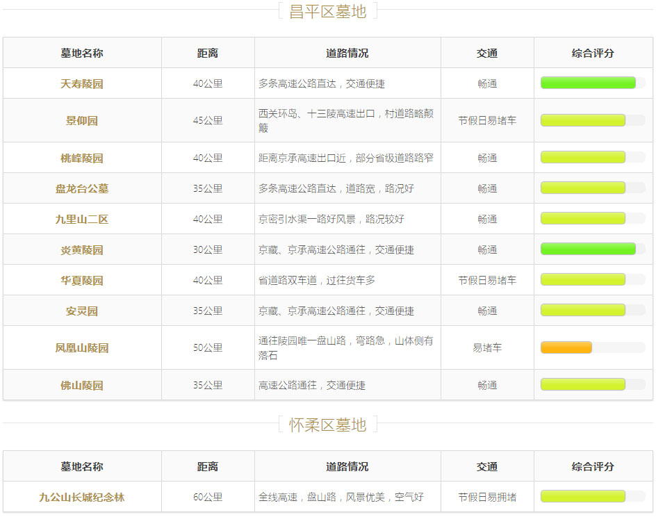The height and width of the screenshot is (517, 656).
Task: Click the green rating bar for 天寿陵园
Action: coord(588,83)
